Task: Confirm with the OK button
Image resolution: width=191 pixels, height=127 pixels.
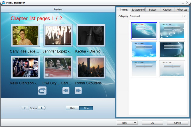Action: [x=152, y=123]
